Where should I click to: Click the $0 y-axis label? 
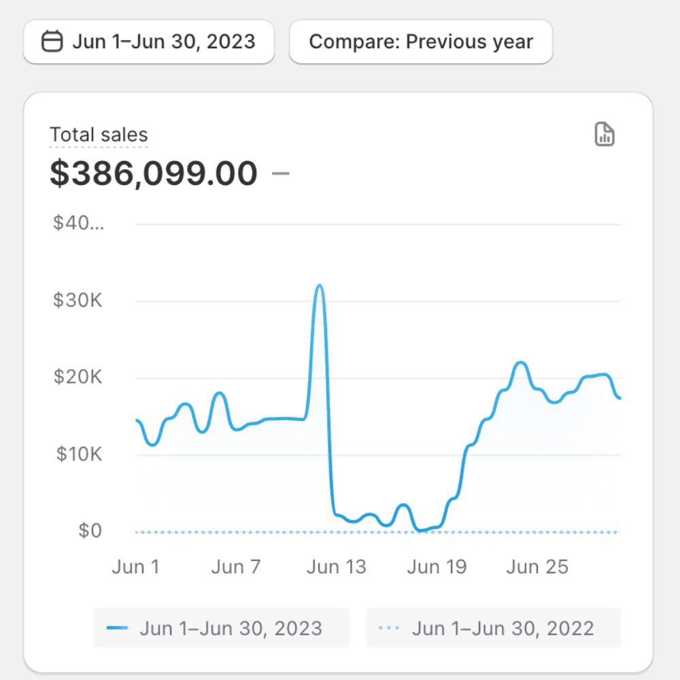(x=89, y=531)
